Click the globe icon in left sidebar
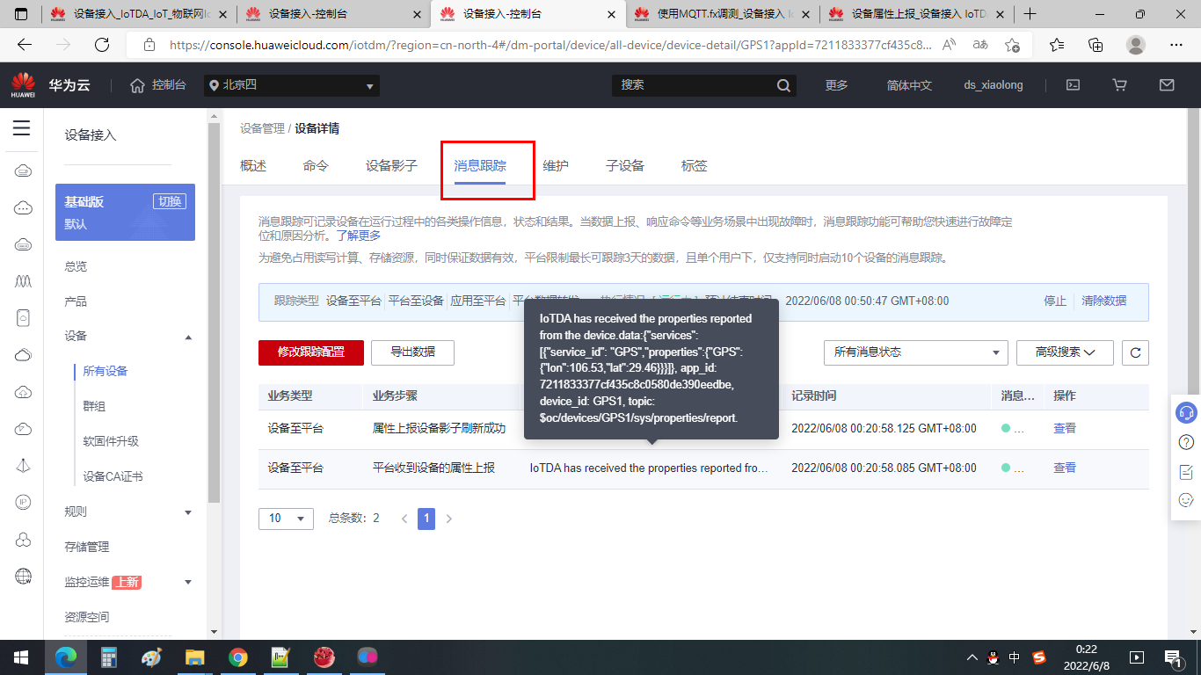 pyautogui.click(x=24, y=577)
